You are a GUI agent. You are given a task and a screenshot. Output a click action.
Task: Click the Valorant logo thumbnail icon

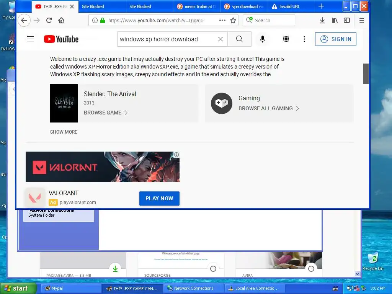click(35, 198)
